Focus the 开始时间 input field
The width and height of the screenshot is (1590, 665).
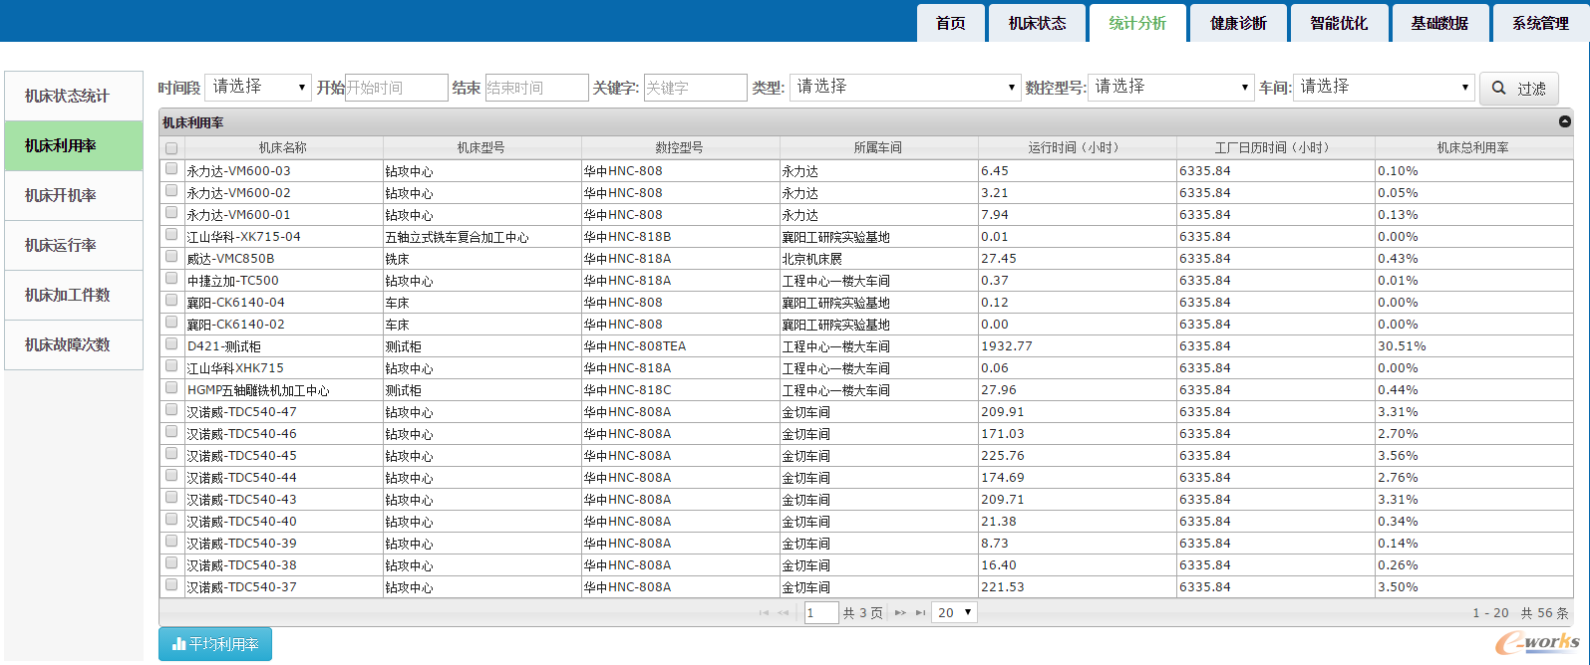[x=397, y=88]
